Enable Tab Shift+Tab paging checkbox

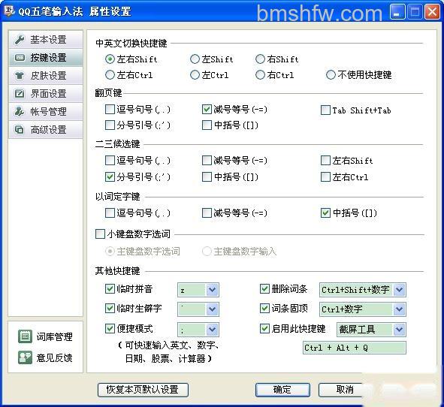point(325,110)
